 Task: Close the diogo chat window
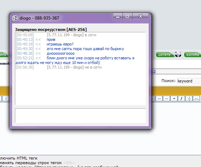point(141,16)
